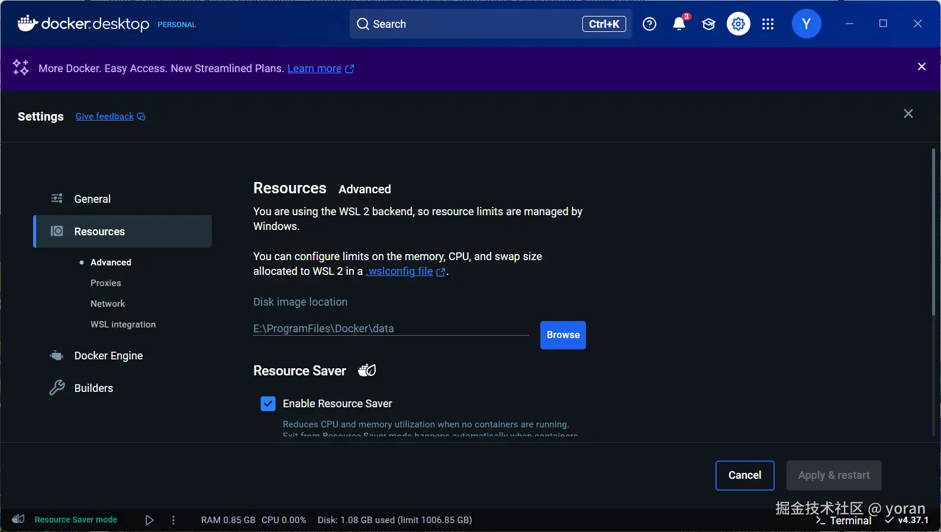Uncheck Enable Resource Saver checkbox
Image resolution: width=941 pixels, height=532 pixels.
(268, 404)
